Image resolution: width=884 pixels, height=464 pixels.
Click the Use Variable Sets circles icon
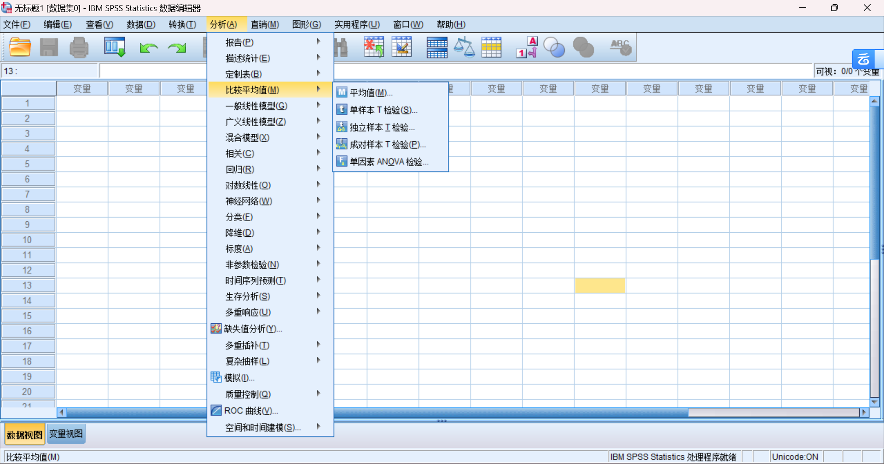click(554, 47)
